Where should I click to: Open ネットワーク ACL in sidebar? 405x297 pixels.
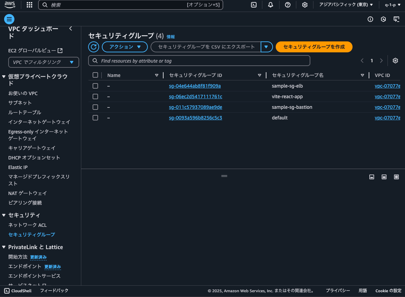pos(27,225)
